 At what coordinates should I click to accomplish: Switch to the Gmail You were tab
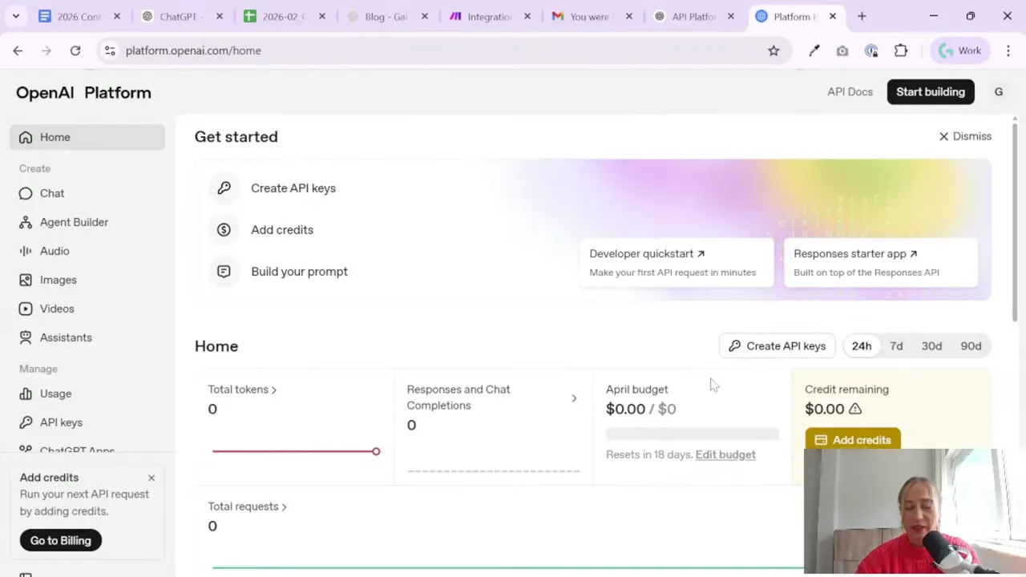point(592,16)
